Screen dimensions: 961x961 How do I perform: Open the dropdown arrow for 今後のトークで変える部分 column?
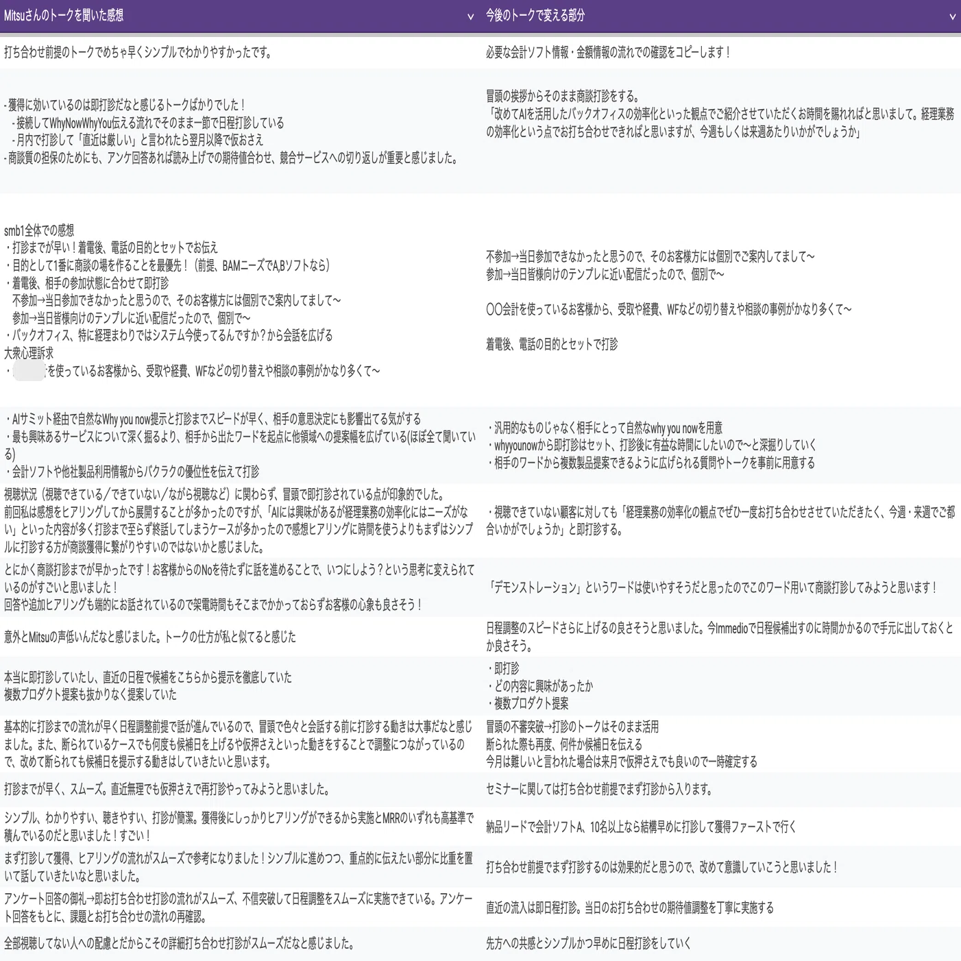952,16
